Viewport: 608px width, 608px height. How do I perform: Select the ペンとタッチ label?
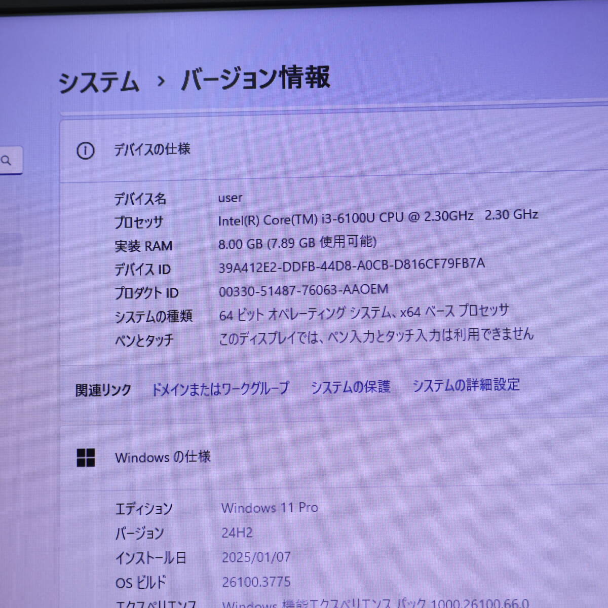(x=144, y=340)
